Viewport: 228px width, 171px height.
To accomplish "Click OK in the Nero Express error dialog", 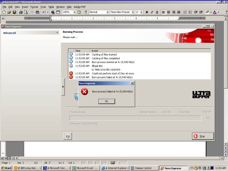I will click(x=107, y=101).
